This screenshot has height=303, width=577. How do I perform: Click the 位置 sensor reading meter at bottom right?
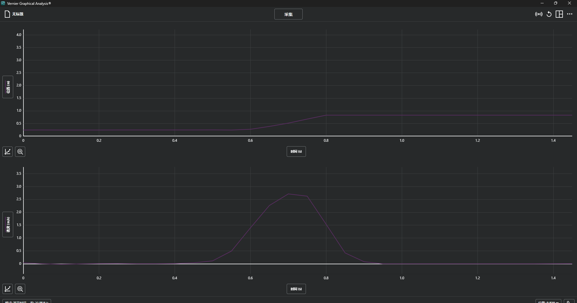[548, 301]
